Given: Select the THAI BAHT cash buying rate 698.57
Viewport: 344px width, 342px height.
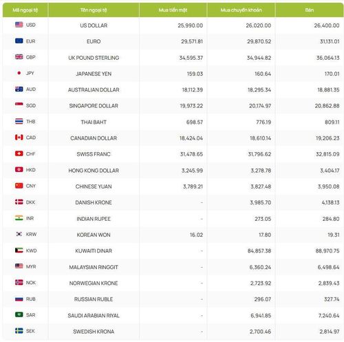Looking at the screenshot, I should tap(195, 122).
